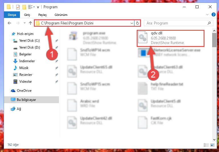
Task: Click the Back navigation arrow
Action: tap(9, 23)
